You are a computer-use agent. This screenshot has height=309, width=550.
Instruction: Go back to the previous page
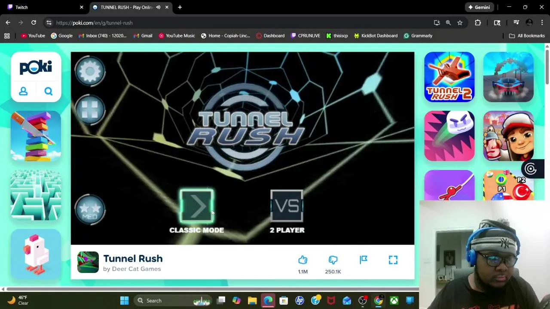pos(8,23)
